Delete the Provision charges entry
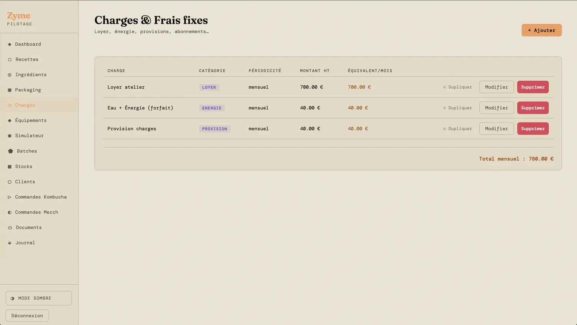 pos(533,129)
